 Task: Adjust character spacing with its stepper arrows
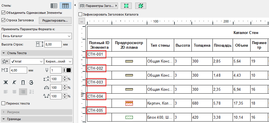coord(65,96)
